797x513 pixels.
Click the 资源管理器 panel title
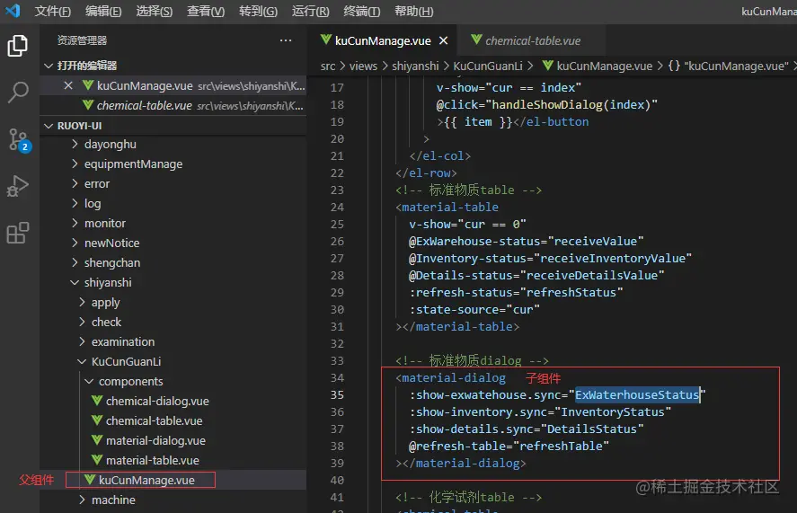[x=82, y=40]
